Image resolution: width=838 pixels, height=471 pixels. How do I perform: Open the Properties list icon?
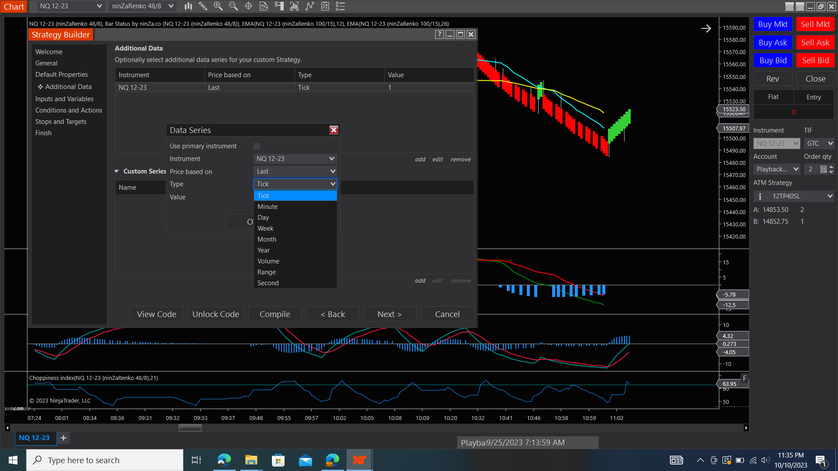tap(340, 6)
